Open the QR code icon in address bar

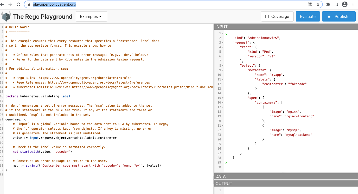click(x=310, y=4)
